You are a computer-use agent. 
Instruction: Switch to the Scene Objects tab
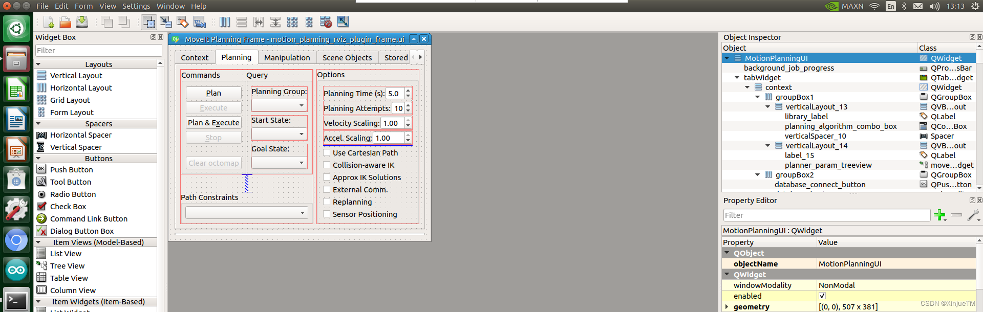click(x=347, y=58)
